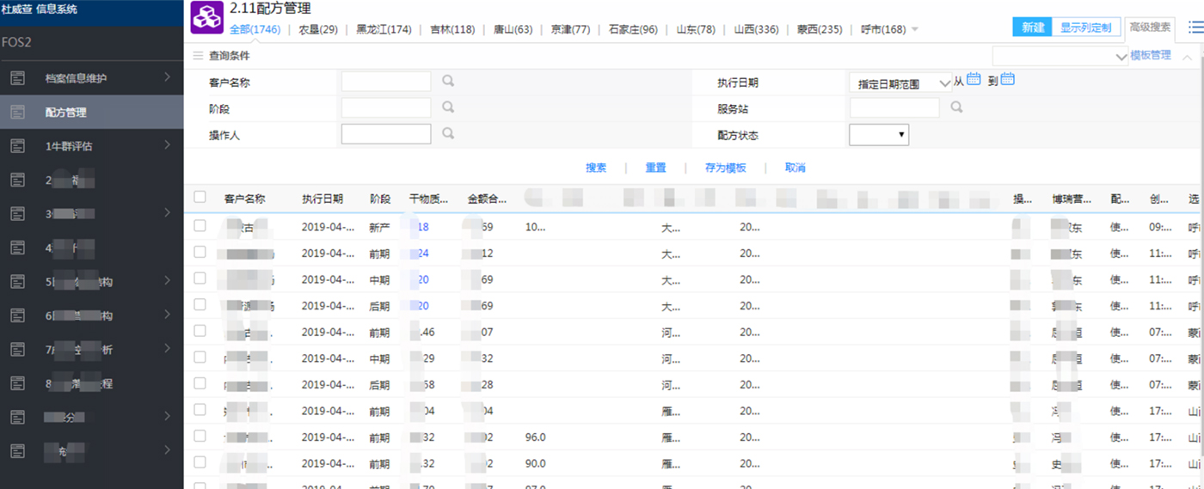Check the row showing value 96.0
1204x489 pixels.
(200, 437)
